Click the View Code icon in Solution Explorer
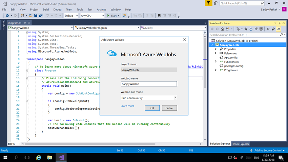Viewport: 288px width, 162px height. click(268, 29)
